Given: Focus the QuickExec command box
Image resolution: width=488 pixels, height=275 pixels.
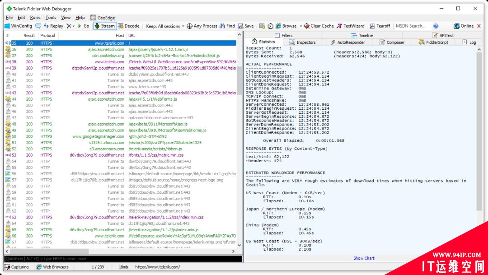Looking at the screenshot, I should pyautogui.click(x=123, y=258).
